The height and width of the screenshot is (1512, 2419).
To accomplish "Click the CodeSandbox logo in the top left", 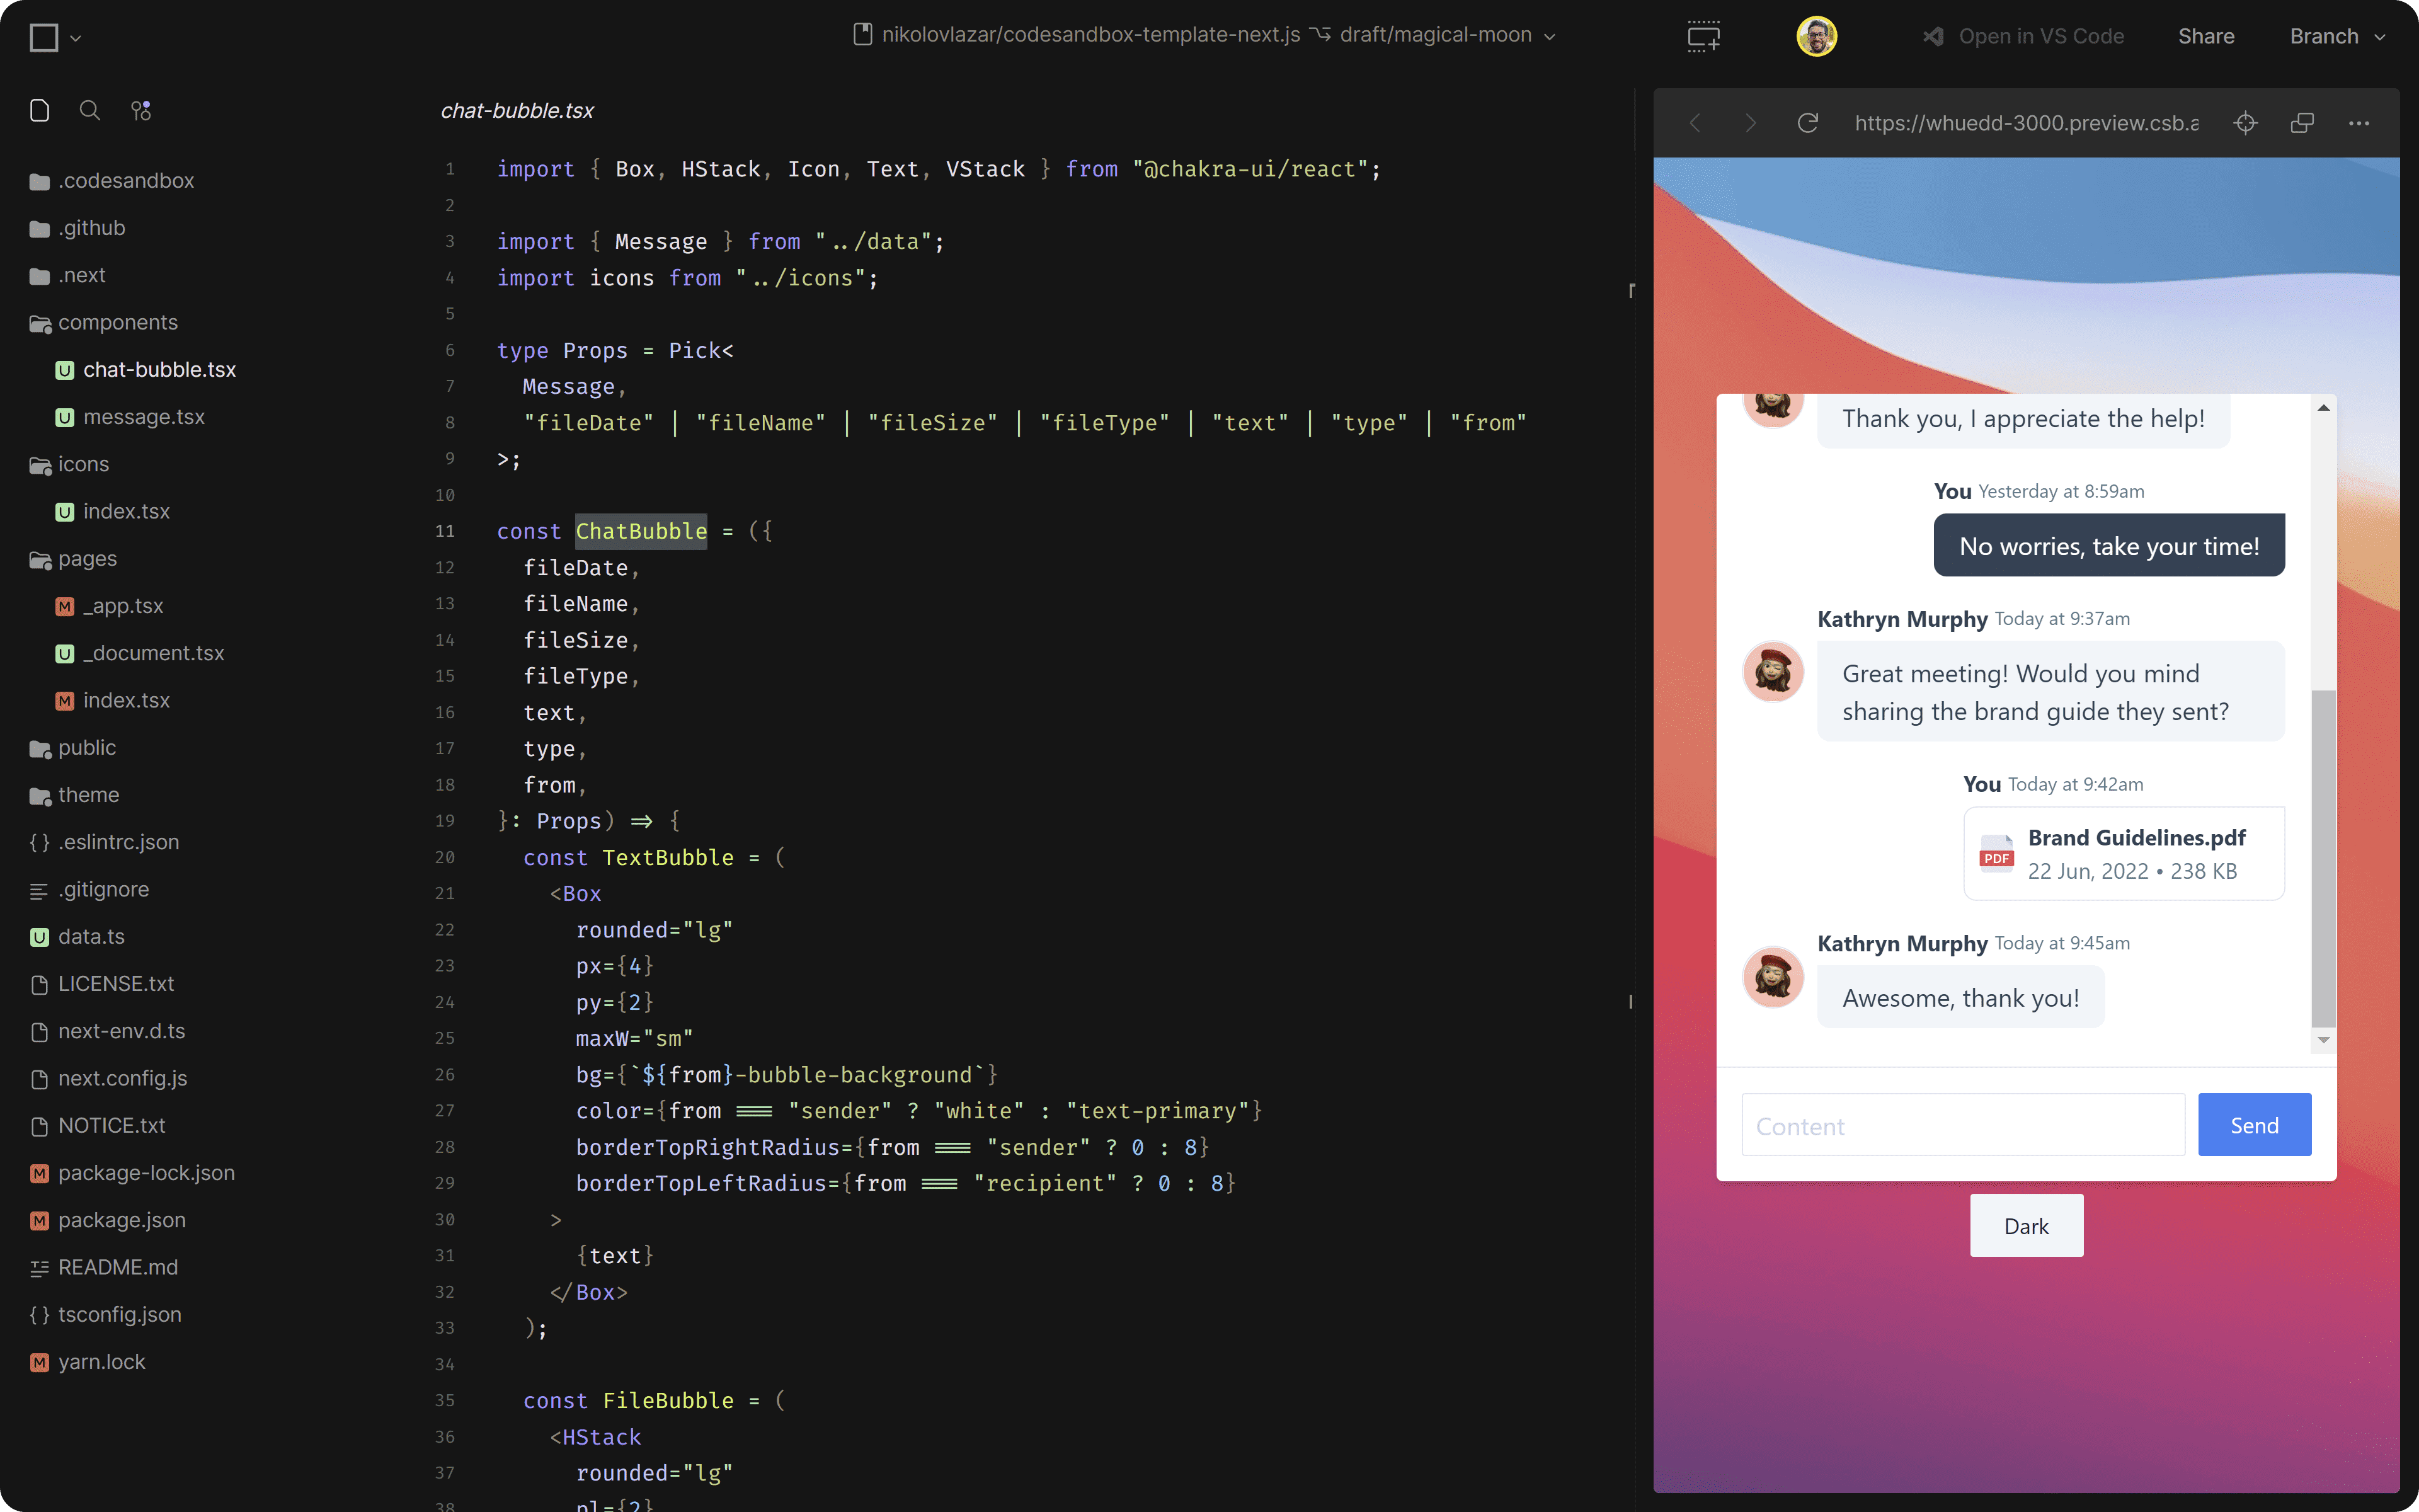I will coord(44,37).
